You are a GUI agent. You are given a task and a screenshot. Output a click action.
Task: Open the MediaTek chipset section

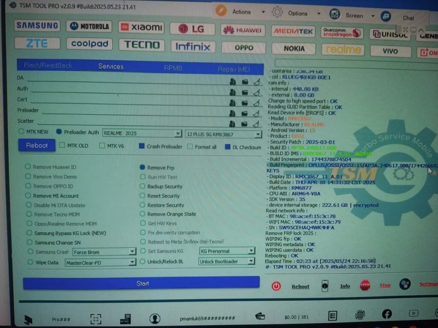(x=293, y=31)
